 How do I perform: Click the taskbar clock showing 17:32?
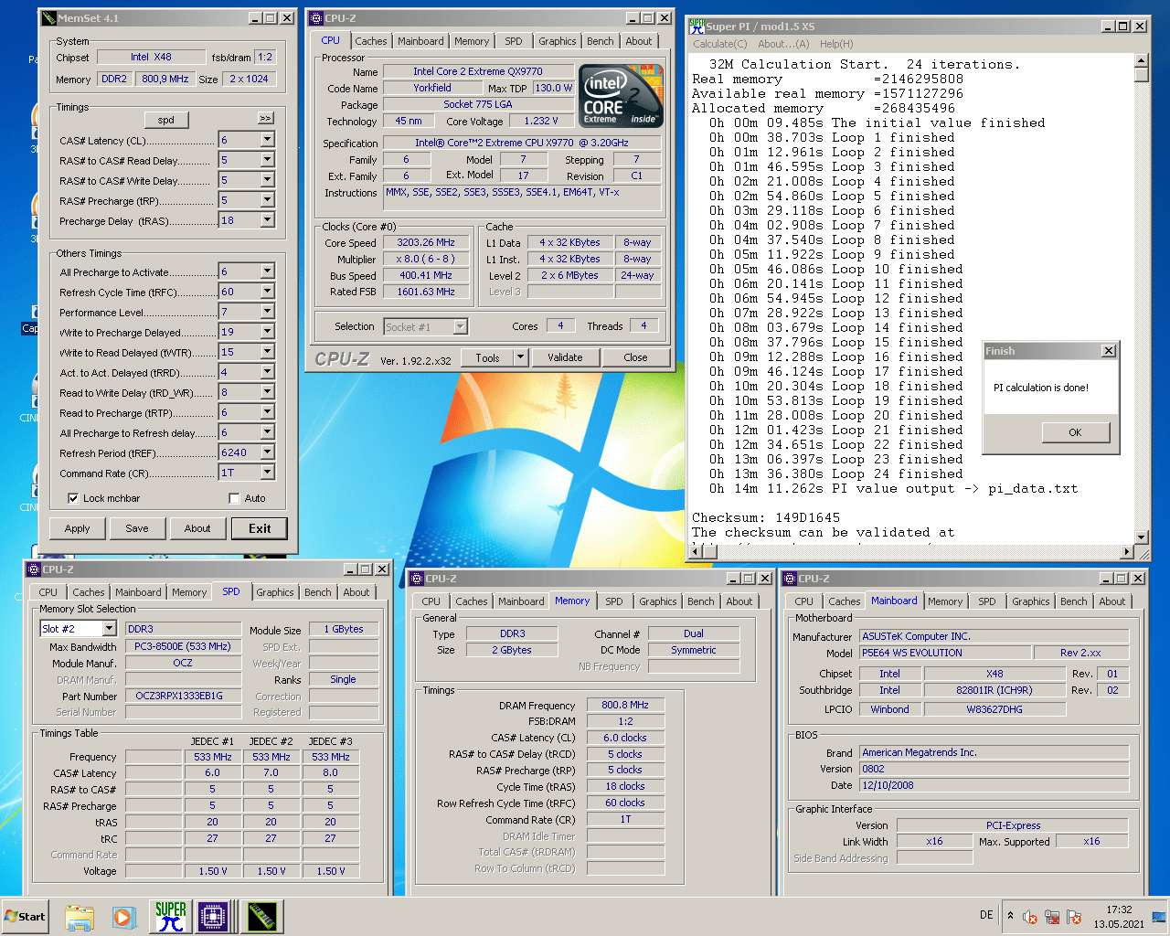pyautogui.click(x=1119, y=917)
